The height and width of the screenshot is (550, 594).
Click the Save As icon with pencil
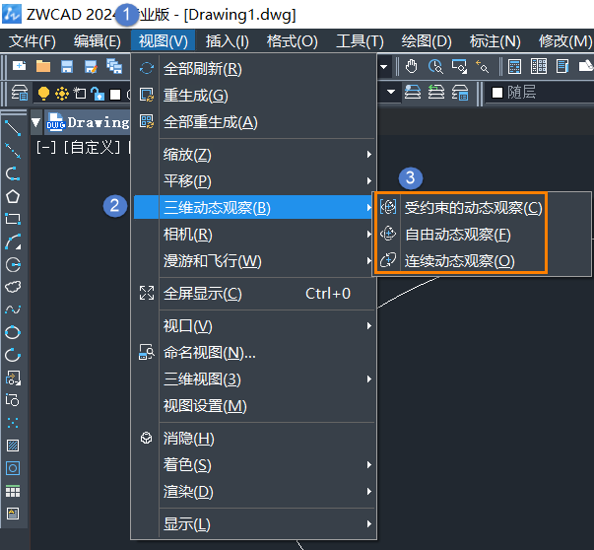[91, 66]
